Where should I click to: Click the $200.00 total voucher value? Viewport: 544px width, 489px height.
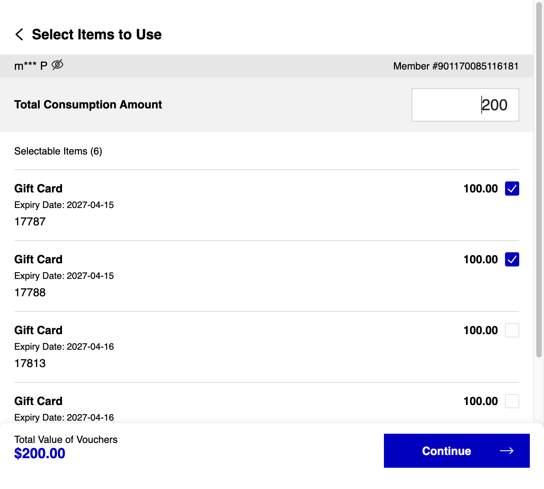pos(40,454)
